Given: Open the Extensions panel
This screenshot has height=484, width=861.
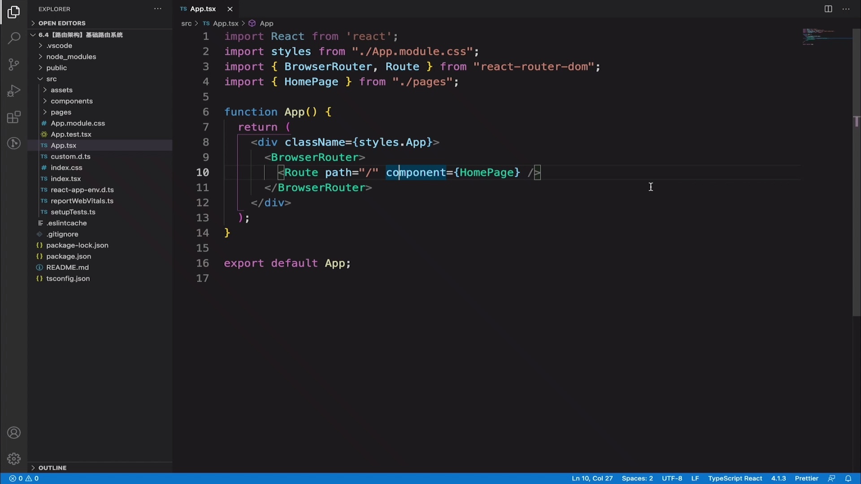Looking at the screenshot, I should tap(14, 117).
